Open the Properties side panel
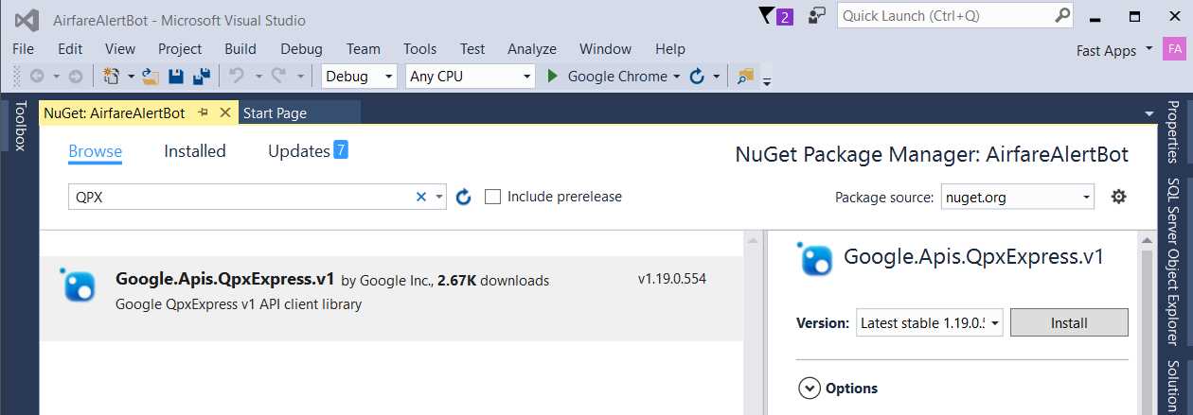The height and width of the screenshot is (415, 1193). pos(1173,132)
